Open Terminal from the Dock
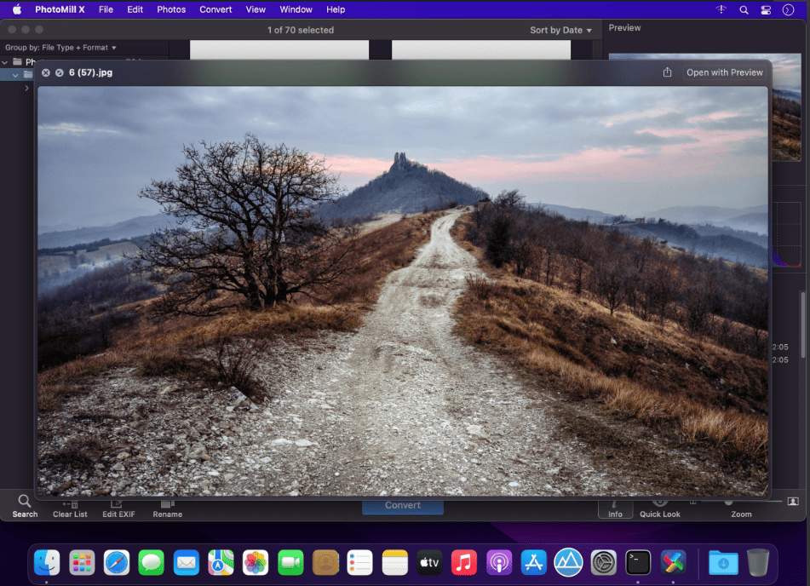The height and width of the screenshot is (586, 810). tap(638, 562)
